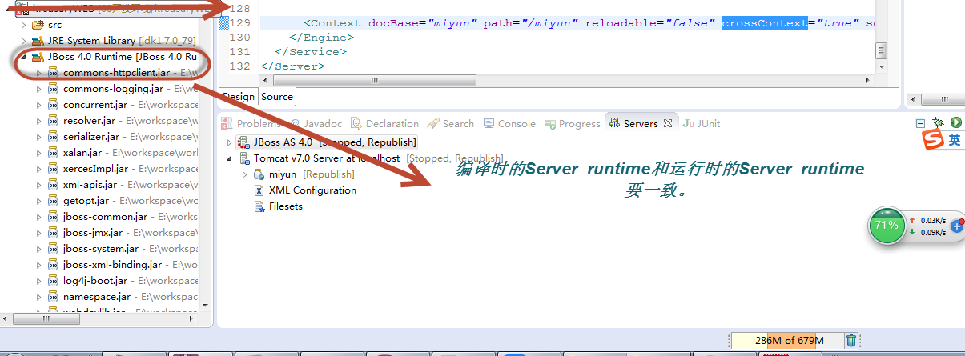Screen dimensions: 965x356
Task: Switch to the Design editor tab
Action: click(239, 97)
